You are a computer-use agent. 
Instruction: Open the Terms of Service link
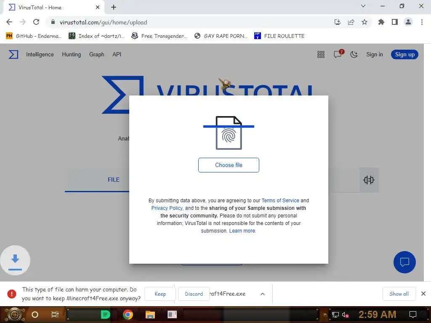point(280,201)
